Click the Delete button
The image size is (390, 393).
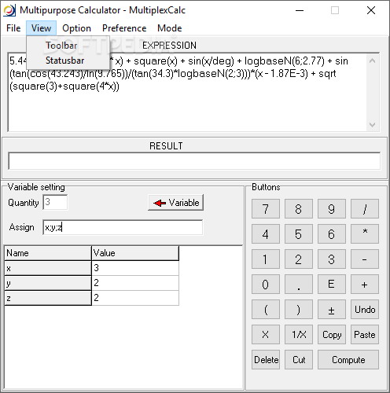coord(266,360)
